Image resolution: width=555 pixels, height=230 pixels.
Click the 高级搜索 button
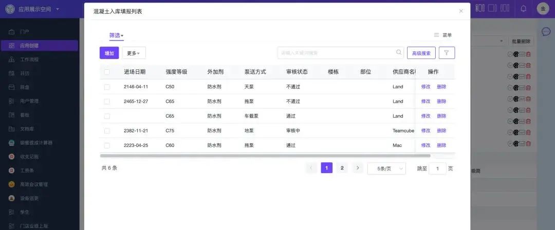421,53
